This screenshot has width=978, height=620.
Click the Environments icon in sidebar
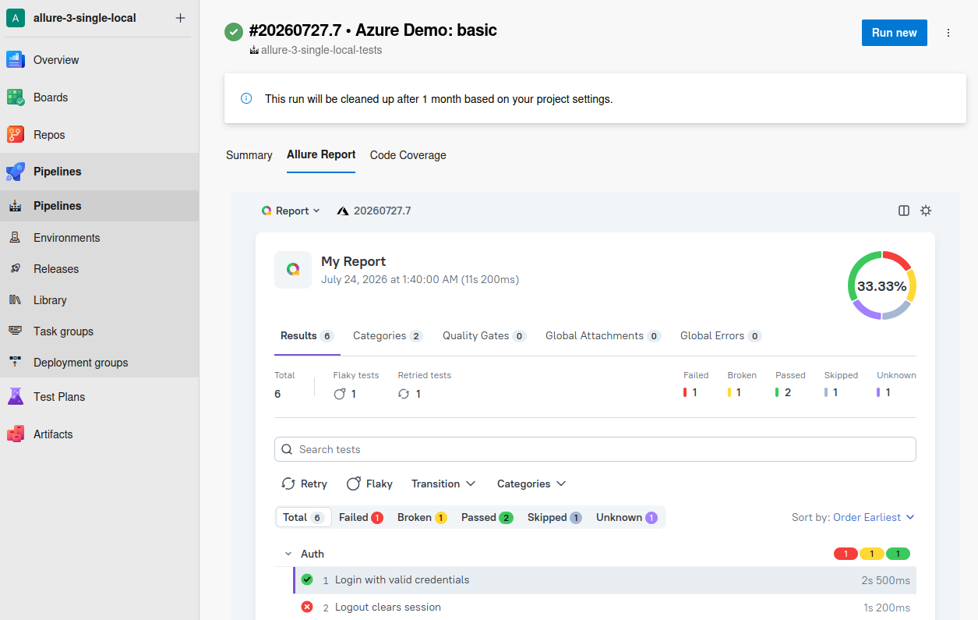tap(16, 238)
